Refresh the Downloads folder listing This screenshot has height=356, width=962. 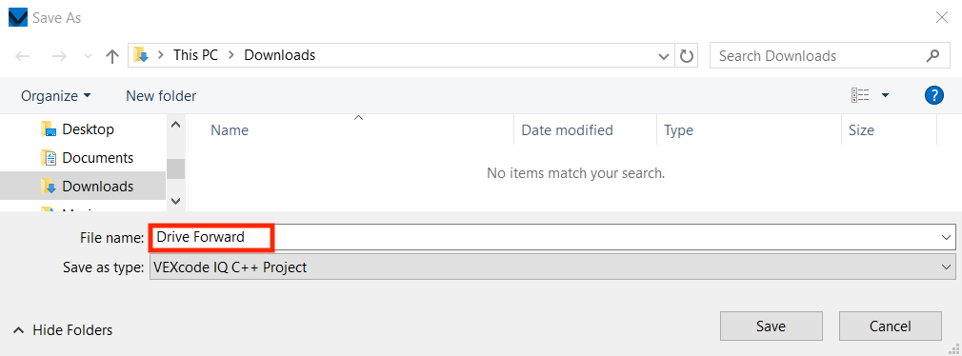687,56
